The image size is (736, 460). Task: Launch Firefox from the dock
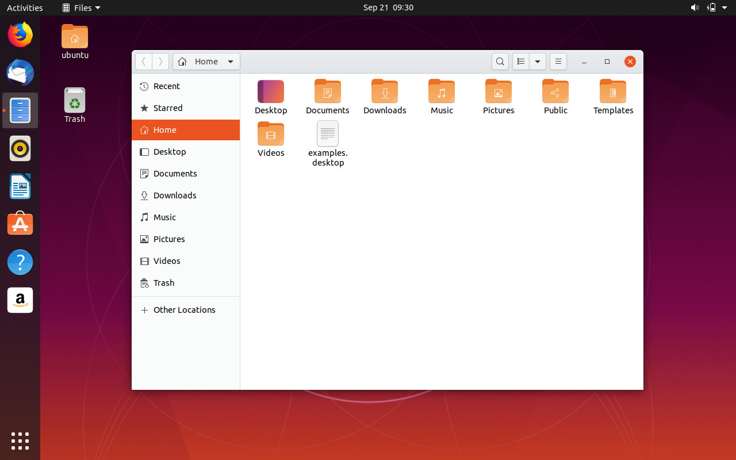coord(20,35)
